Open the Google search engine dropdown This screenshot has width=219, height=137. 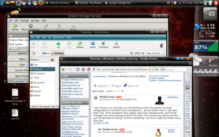(163, 69)
